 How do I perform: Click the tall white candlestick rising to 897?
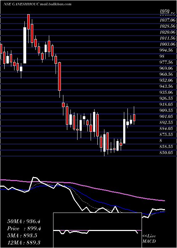tap(124, 131)
